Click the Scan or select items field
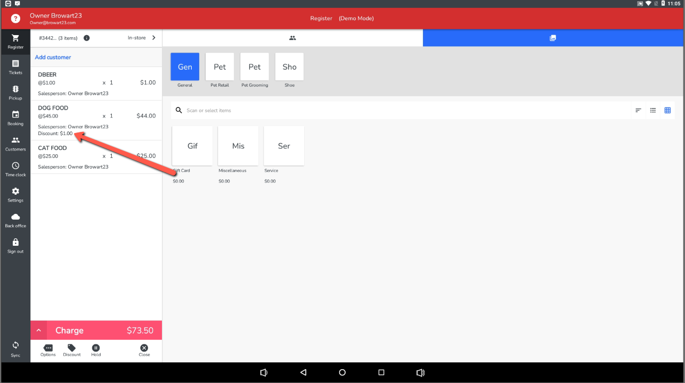 373,111
